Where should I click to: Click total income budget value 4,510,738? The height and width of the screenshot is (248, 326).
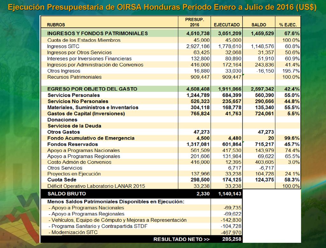(198, 33)
